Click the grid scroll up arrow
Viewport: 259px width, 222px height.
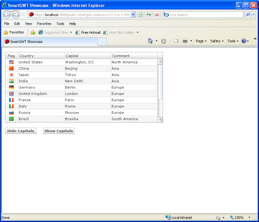(160, 62)
